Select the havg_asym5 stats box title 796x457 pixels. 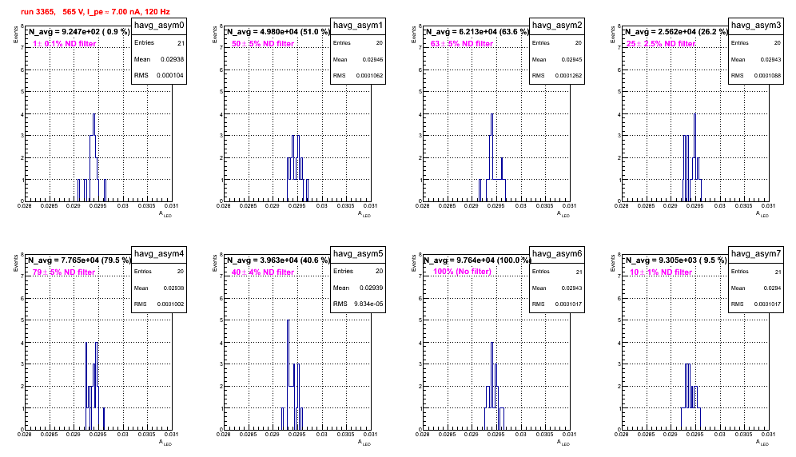[358, 253]
